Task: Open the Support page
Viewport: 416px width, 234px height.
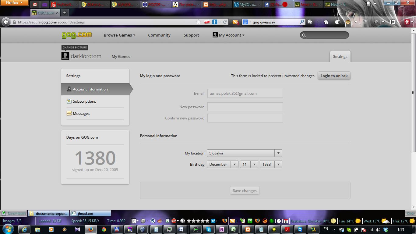Action: [x=191, y=35]
